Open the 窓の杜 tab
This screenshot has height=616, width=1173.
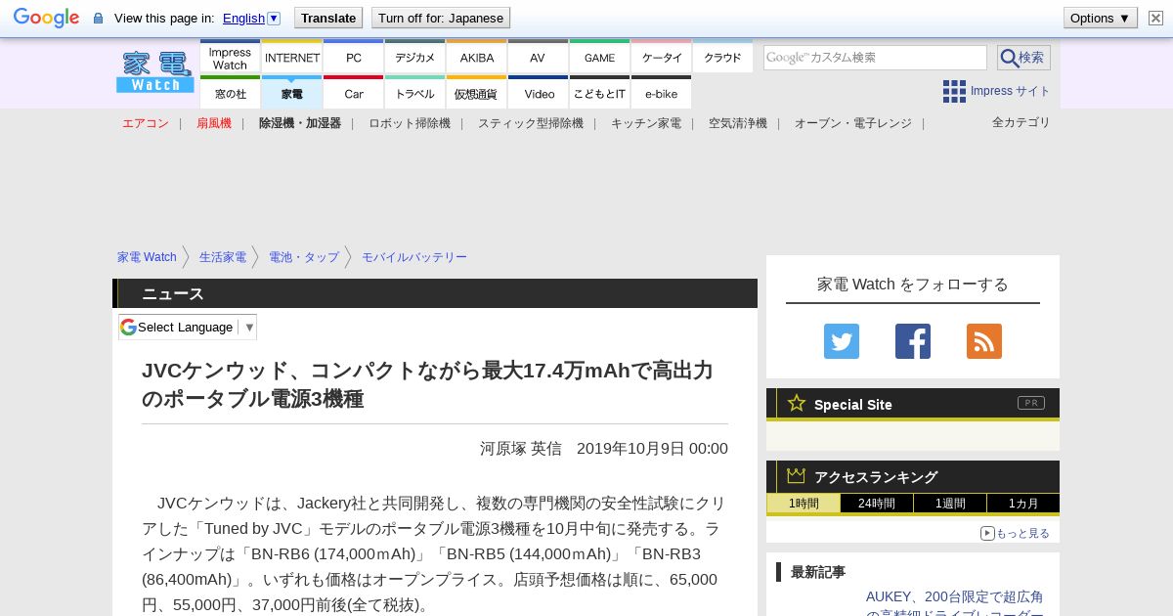pos(230,93)
